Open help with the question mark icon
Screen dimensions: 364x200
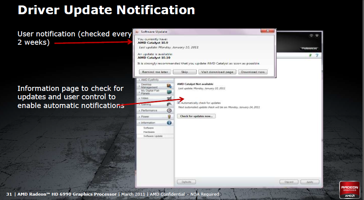(317, 55)
